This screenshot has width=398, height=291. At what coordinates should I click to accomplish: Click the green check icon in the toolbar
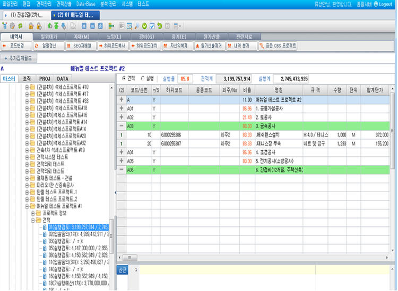[x=144, y=25]
